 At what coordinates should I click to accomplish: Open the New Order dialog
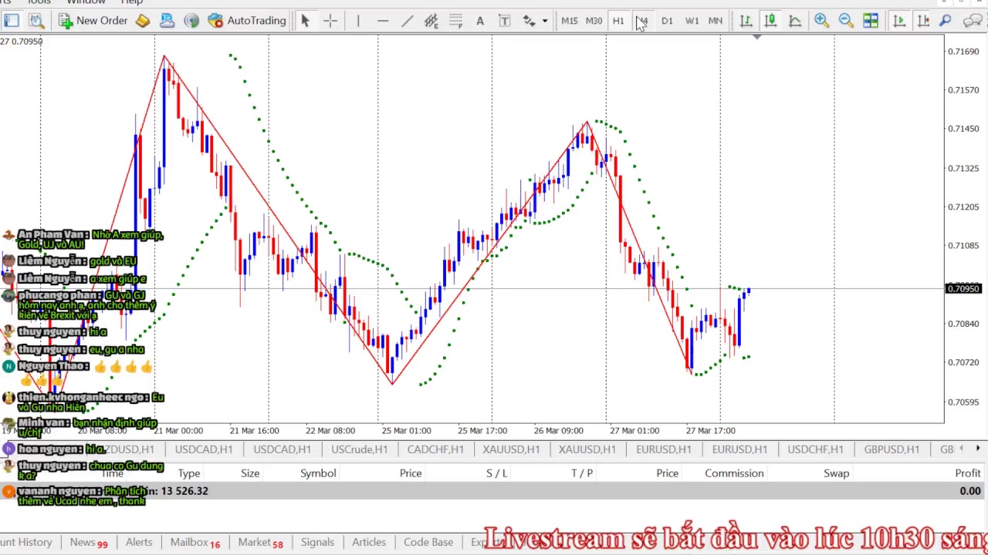click(93, 21)
